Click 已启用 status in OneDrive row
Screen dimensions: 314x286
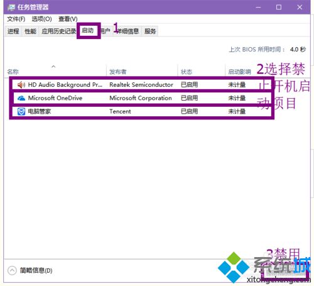[189, 98]
